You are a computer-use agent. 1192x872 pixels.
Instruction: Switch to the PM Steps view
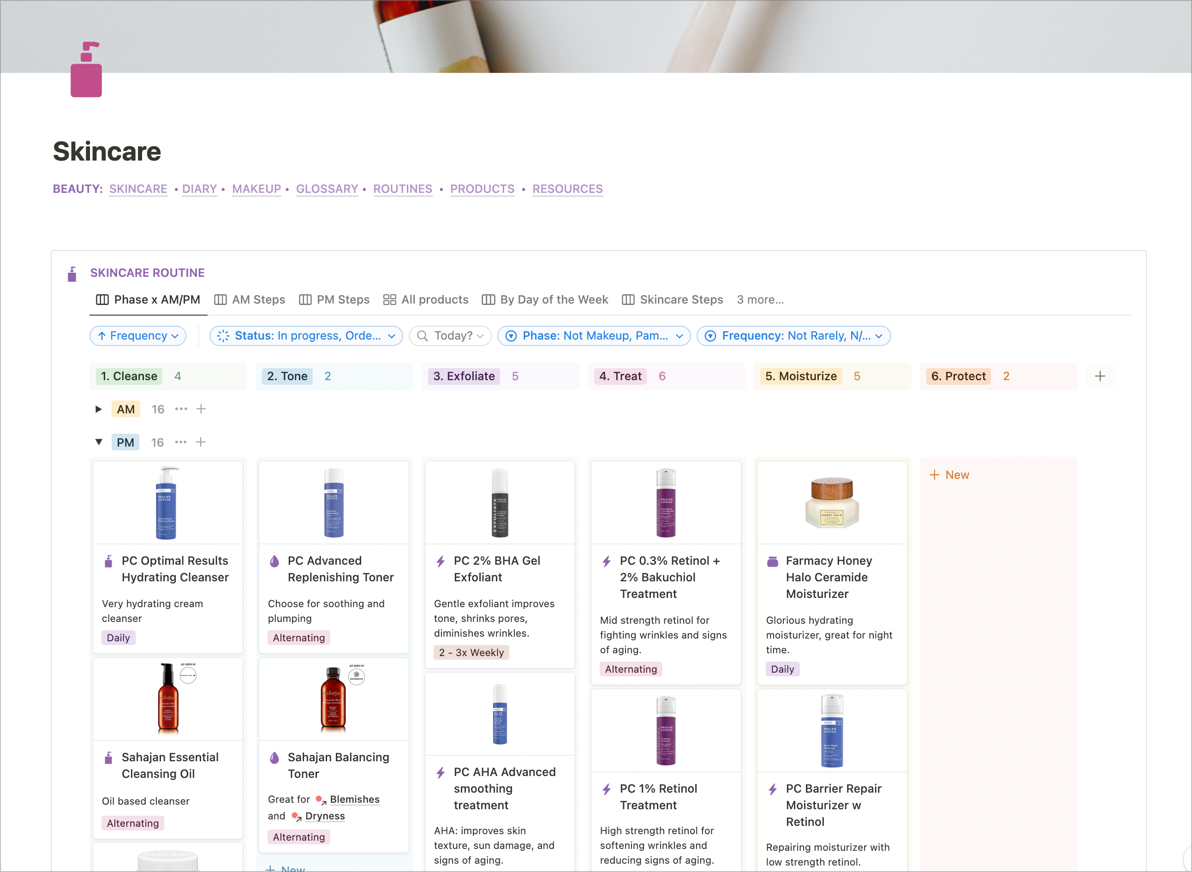pos(334,300)
